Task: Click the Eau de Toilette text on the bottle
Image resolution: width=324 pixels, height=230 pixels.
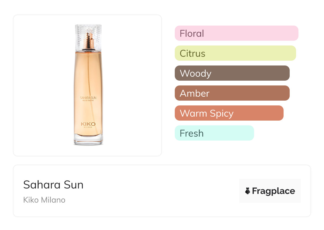Action: (x=88, y=101)
